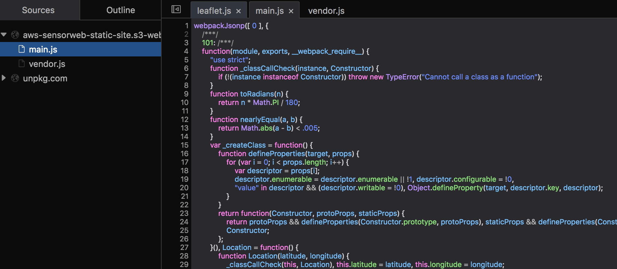Select the Outline panel tab
The height and width of the screenshot is (269, 617).
pyautogui.click(x=121, y=10)
